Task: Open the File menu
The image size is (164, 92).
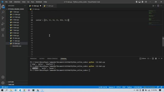Action: click(x=6, y=2)
